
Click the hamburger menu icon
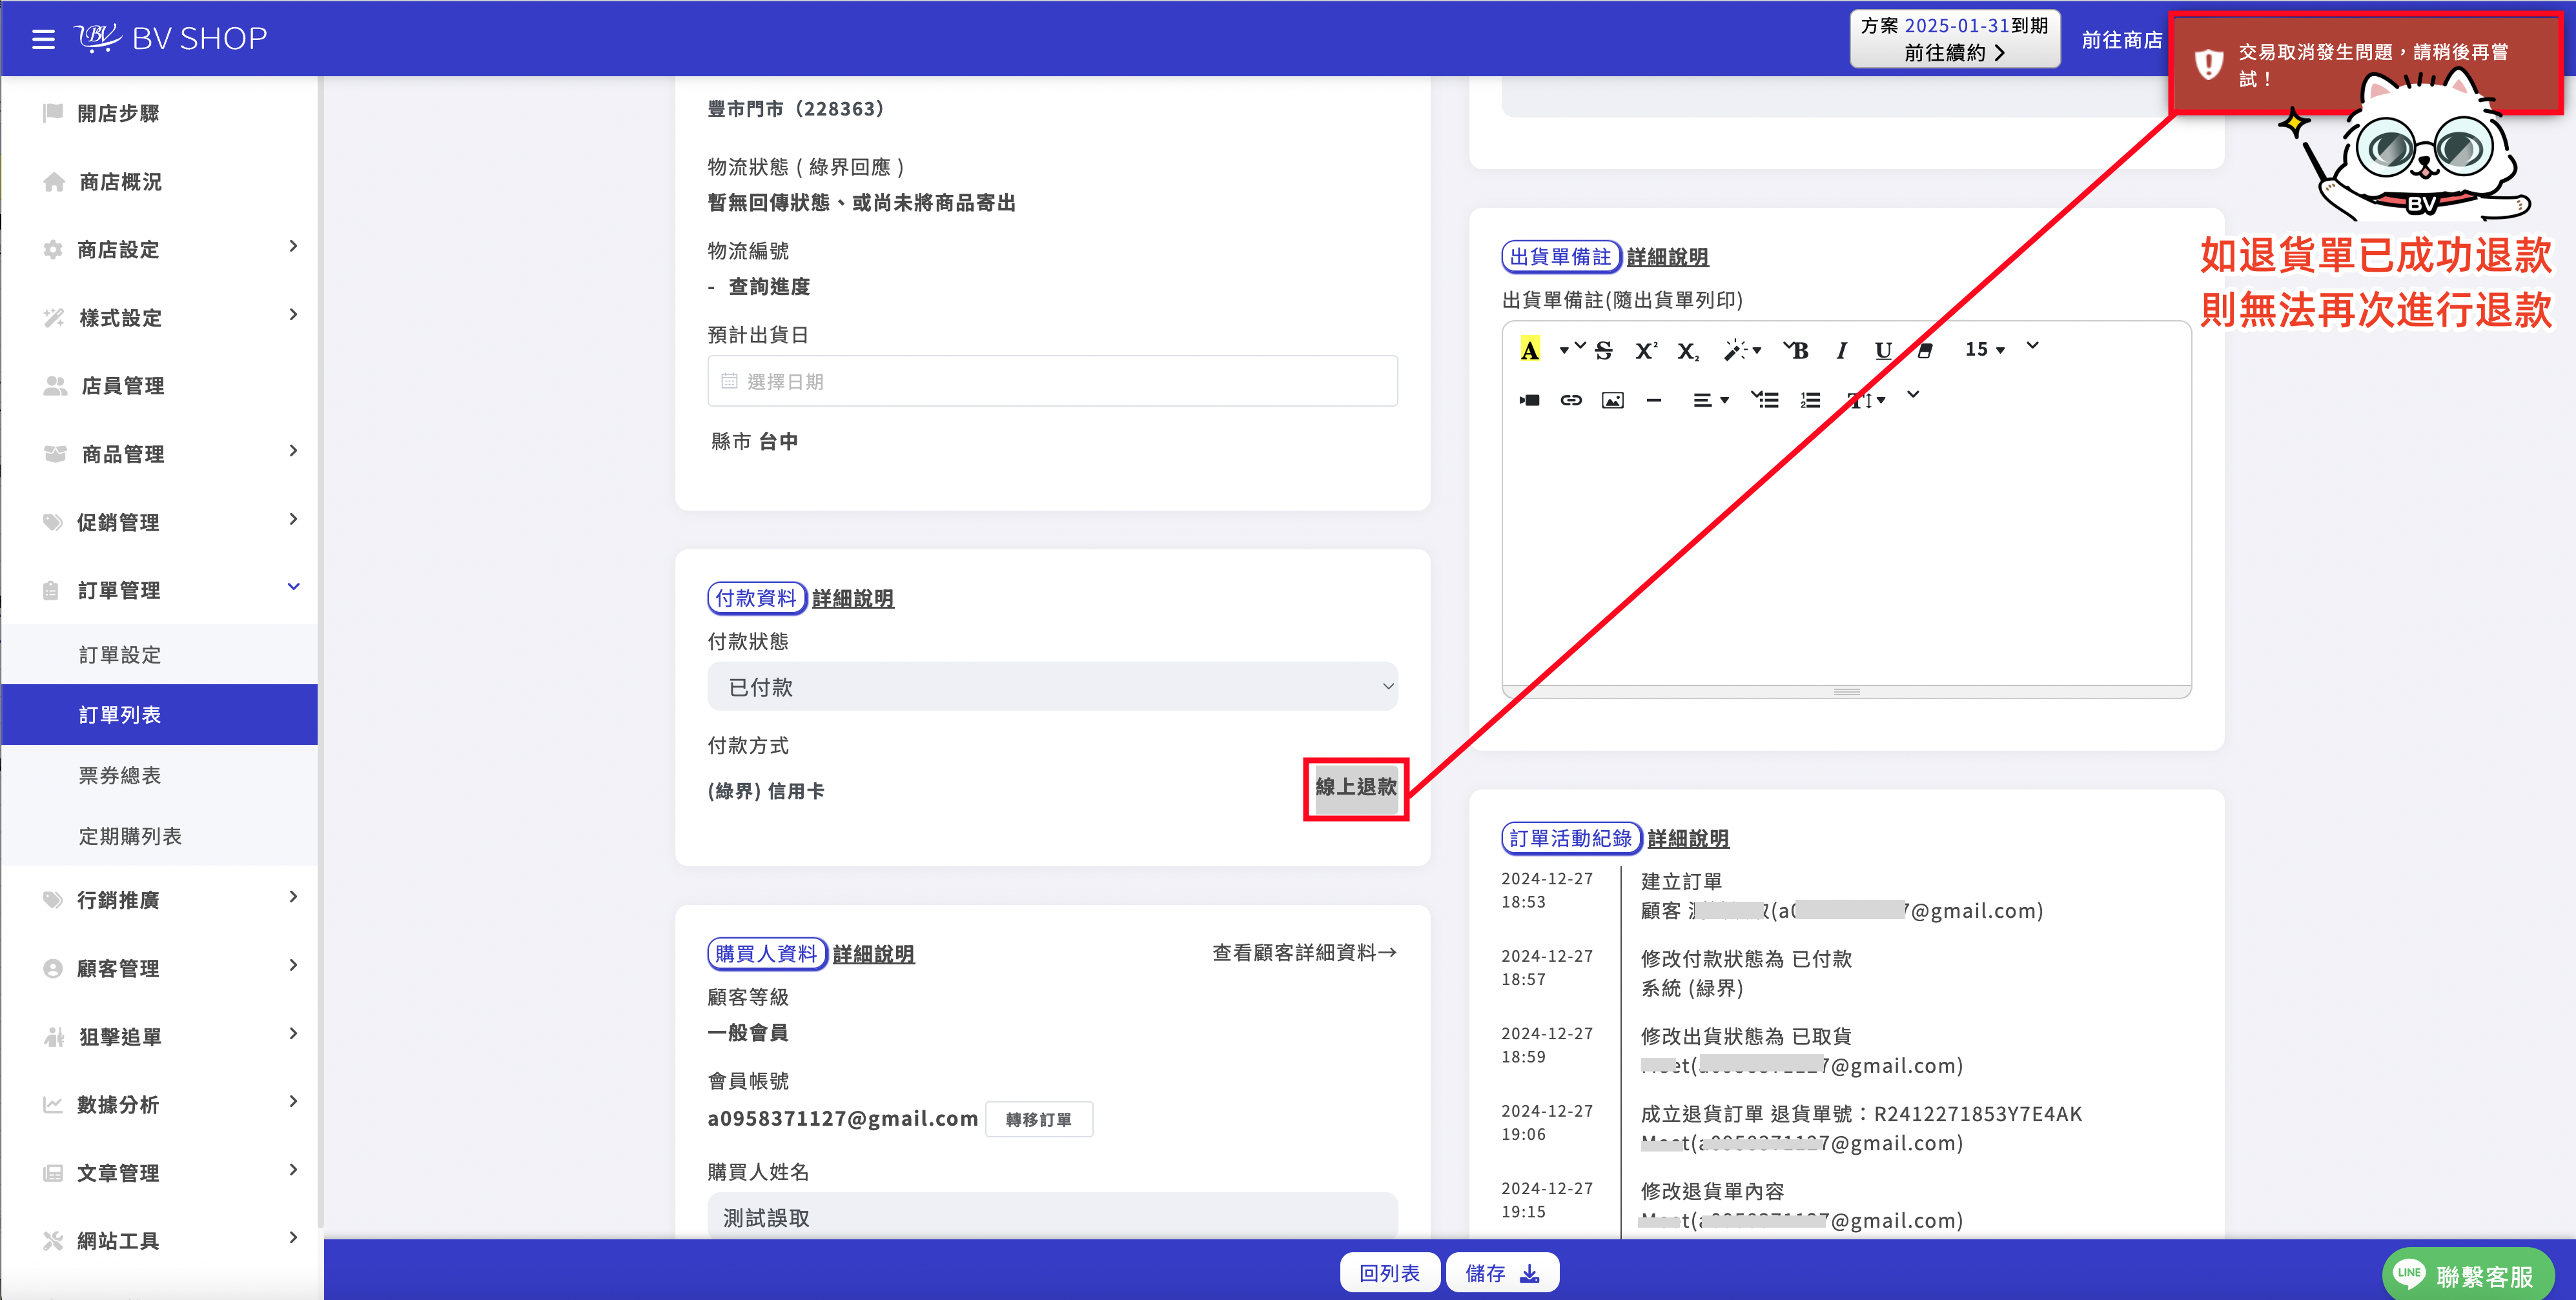coord(43,39)
